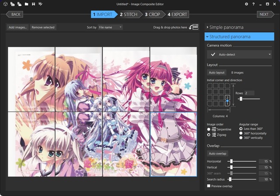The image size is (280, 196).
Task: Click layout grid cell labeled 1
Action: pyautogui.click(x=227, y=104)
